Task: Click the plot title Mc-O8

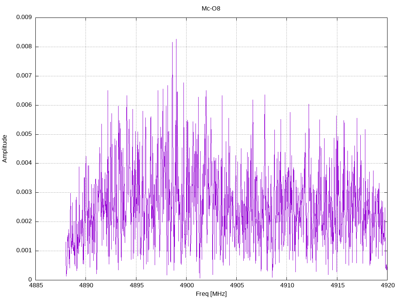Action: pos(211,9)
